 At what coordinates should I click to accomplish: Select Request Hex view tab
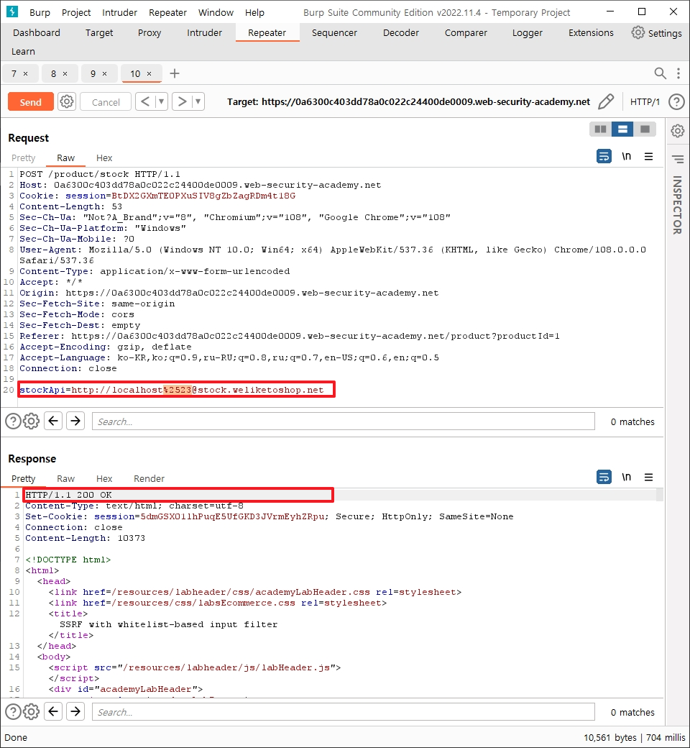(104, 158)
